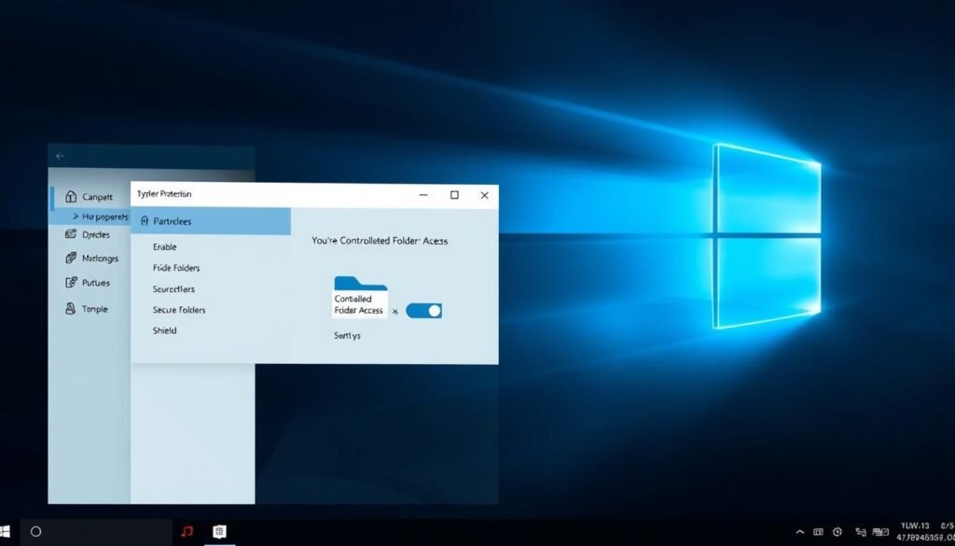
Task: Show hidden system tray icons
Action: coord(799,532)
